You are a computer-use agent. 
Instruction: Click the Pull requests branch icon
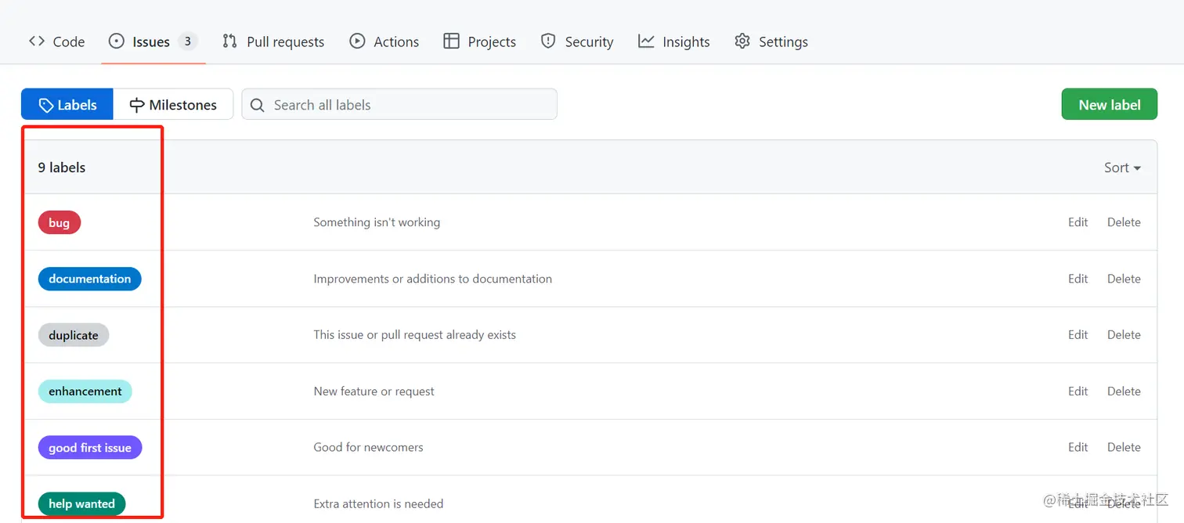pyautogui.click(x=229, y=41)
